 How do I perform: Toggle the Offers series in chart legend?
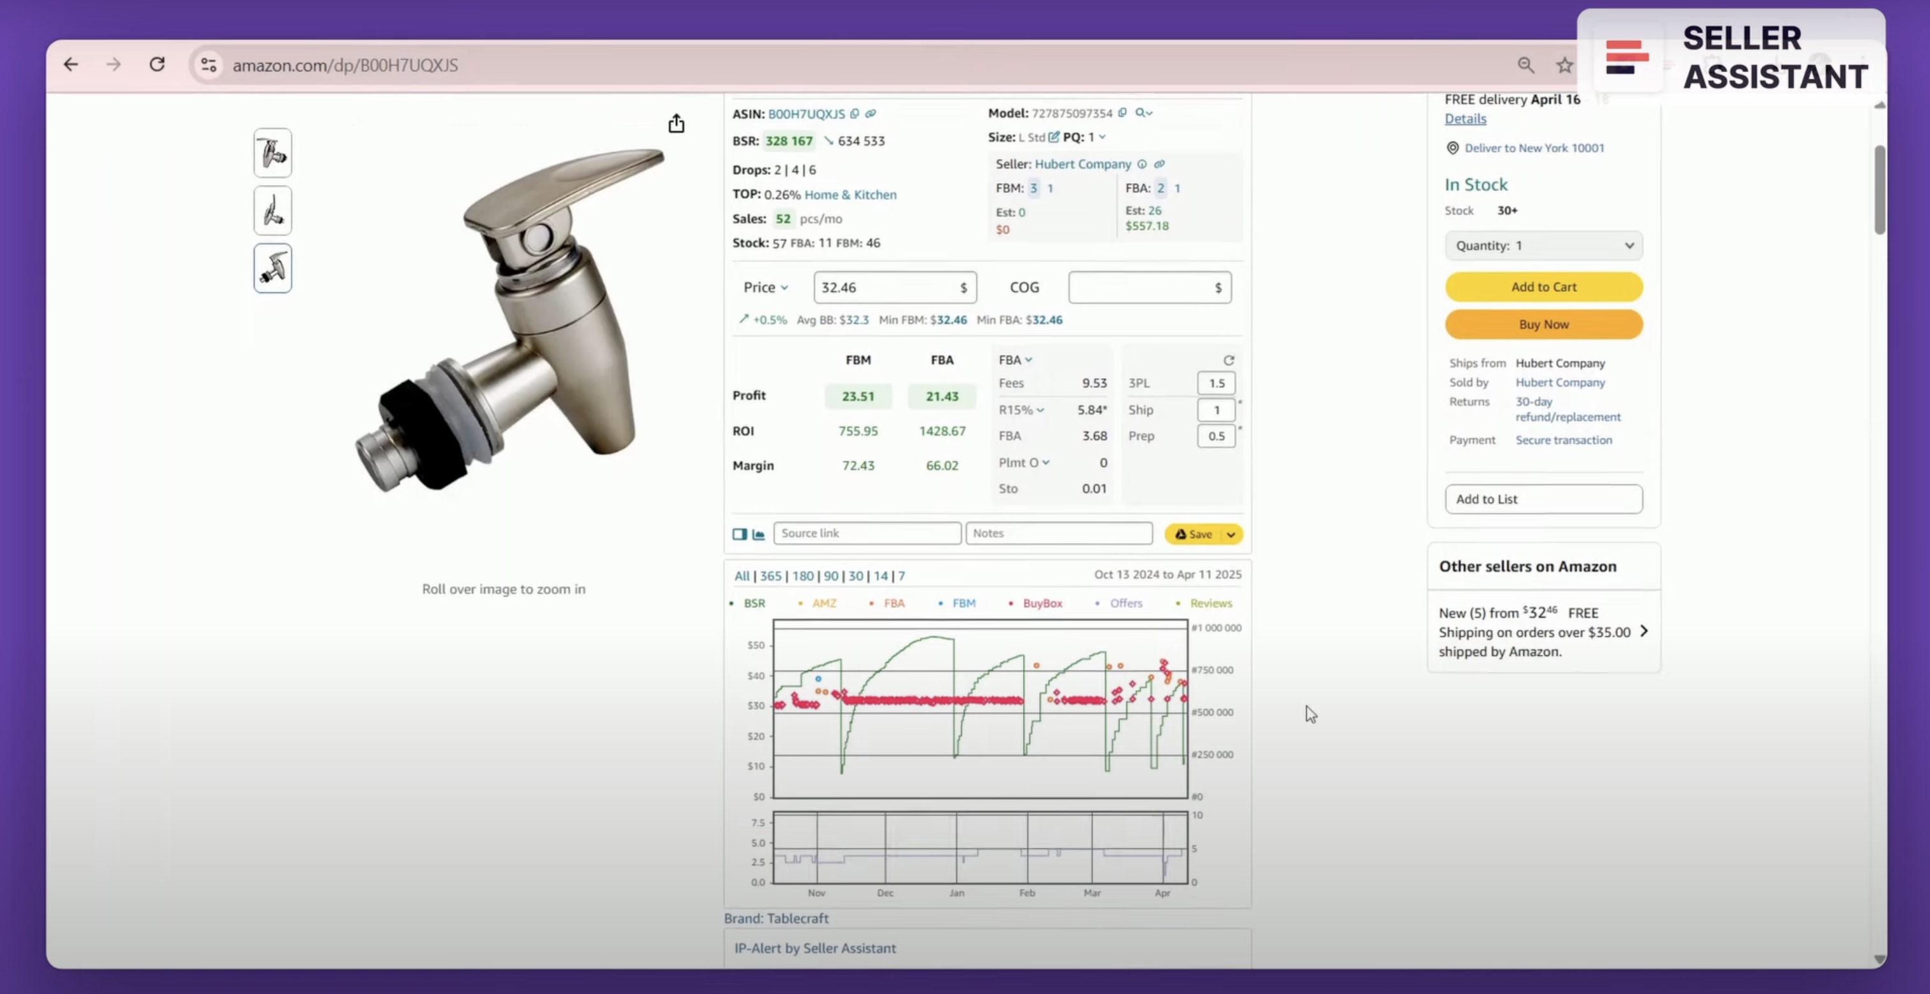(x=1125, y=603)
